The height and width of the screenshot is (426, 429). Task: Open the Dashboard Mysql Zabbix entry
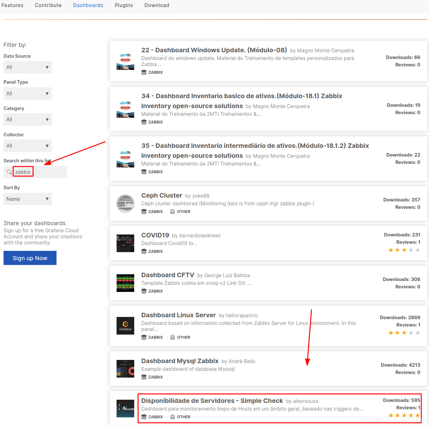click(180, 361)
